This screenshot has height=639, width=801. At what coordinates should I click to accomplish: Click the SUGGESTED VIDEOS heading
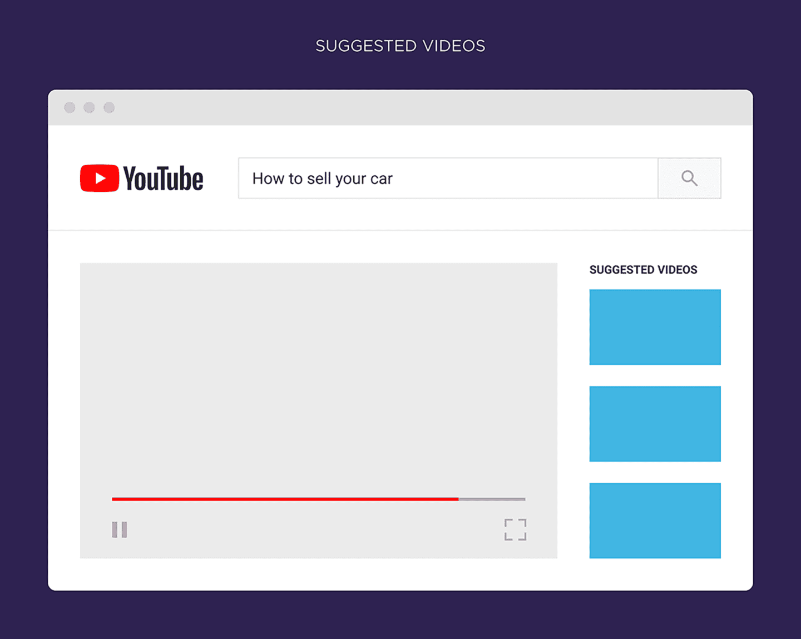point(643,269)
